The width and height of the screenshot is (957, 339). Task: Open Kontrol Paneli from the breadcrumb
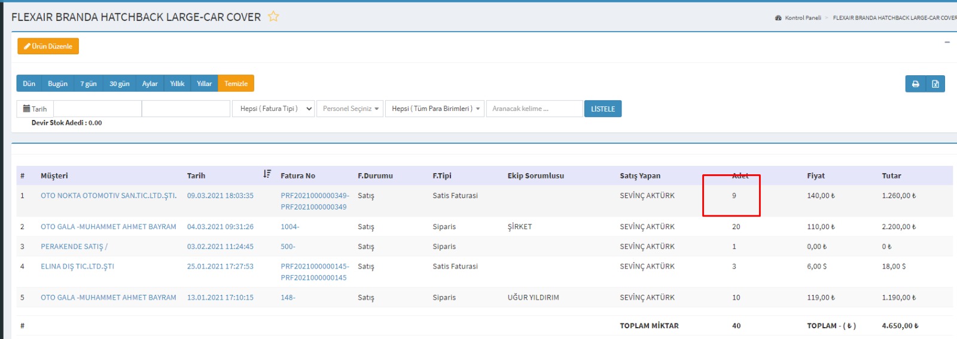(802, 18)
